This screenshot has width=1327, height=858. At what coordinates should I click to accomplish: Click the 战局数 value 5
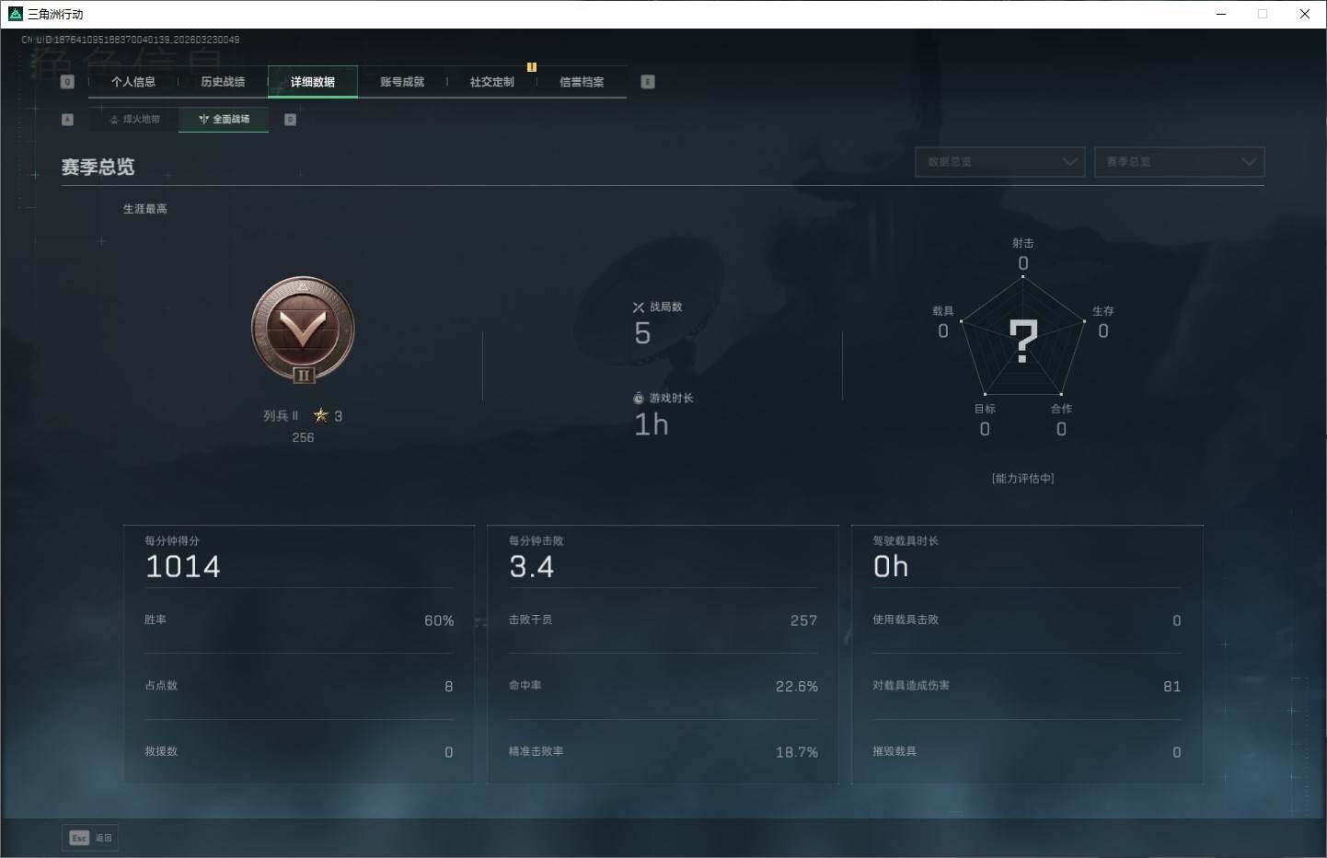click(642, 333)
